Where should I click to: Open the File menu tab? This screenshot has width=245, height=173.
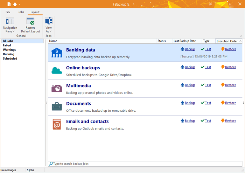(8, 12)
